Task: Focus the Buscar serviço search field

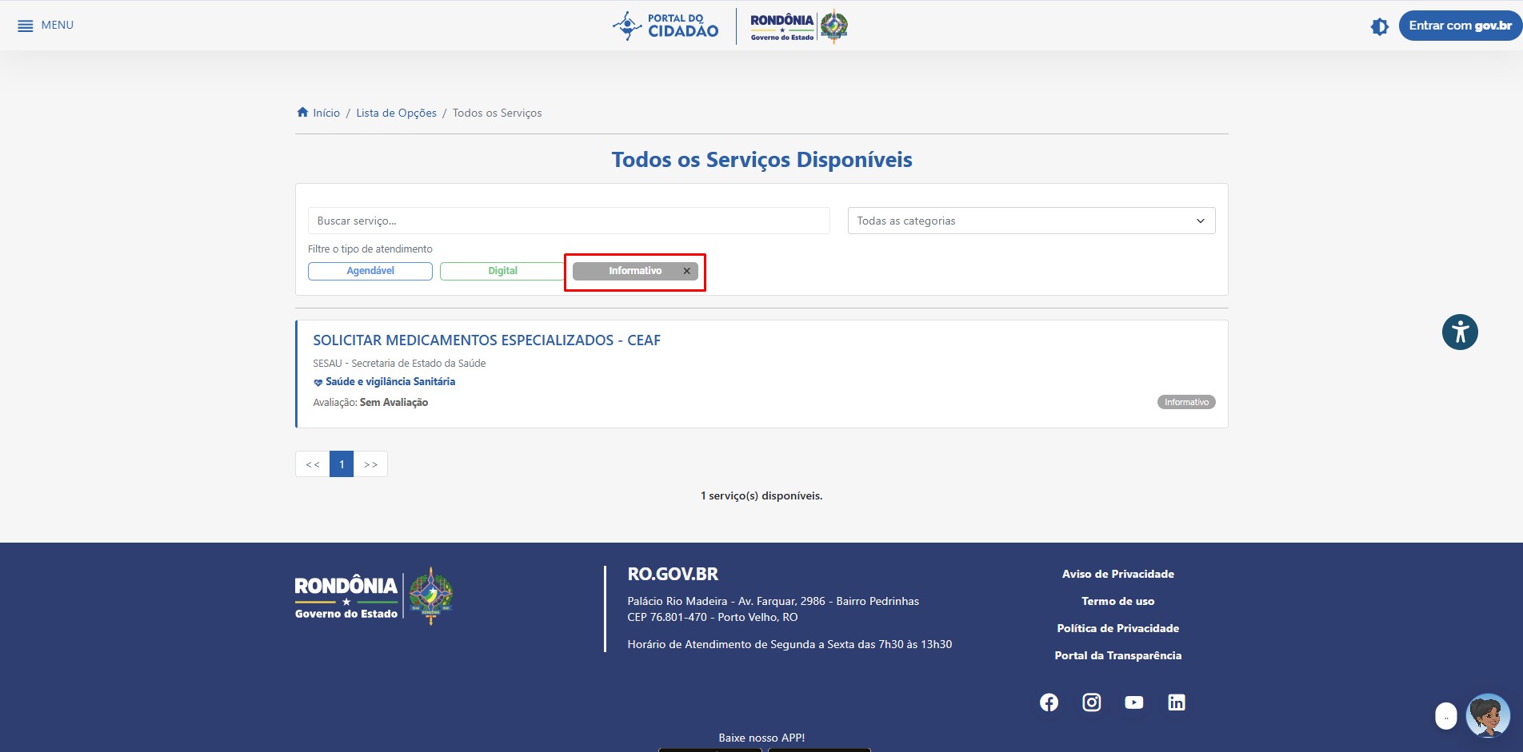Action: [569, 221]
